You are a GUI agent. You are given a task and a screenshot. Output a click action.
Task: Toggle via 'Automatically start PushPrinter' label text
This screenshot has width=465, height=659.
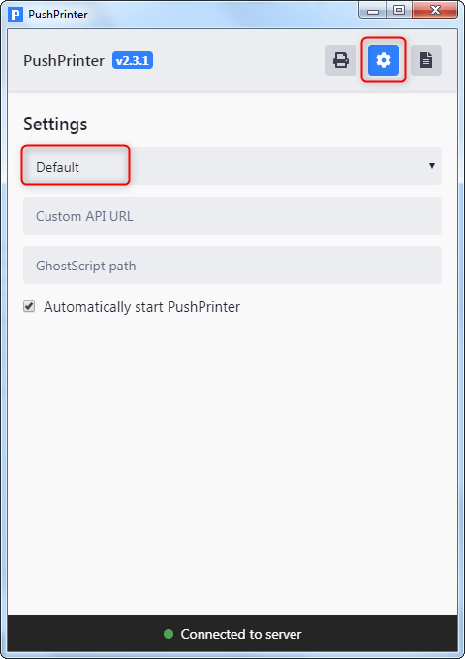coord(142,307)
